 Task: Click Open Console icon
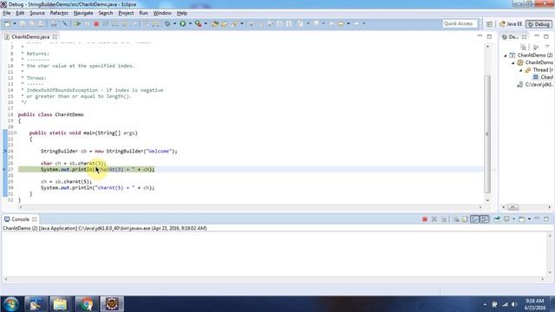point(522,219)
